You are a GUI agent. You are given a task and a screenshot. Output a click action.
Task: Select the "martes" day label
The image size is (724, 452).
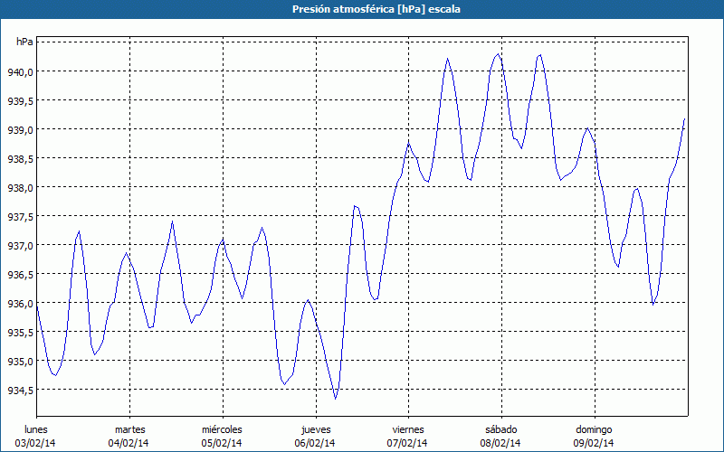pyautogui.click(x=129, y=428)
